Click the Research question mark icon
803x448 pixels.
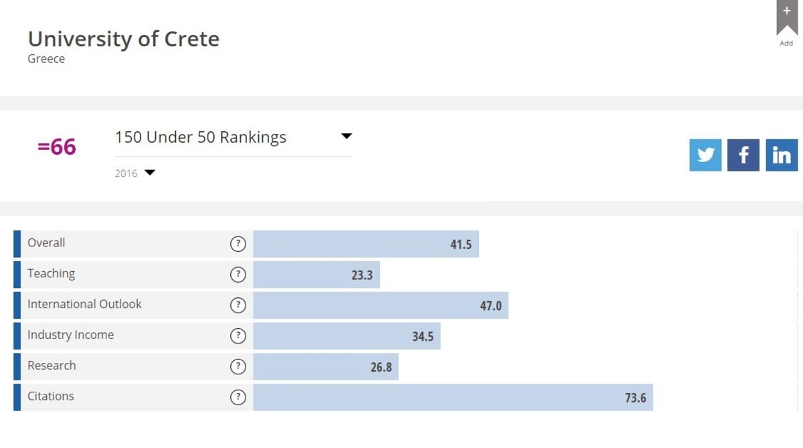pyautogui.click(x=238, y=366)
